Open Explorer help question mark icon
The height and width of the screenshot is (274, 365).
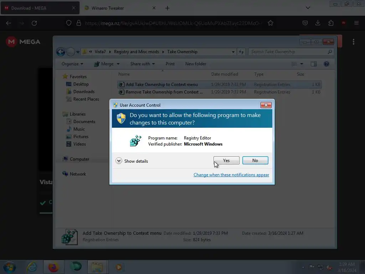[327, 64]
